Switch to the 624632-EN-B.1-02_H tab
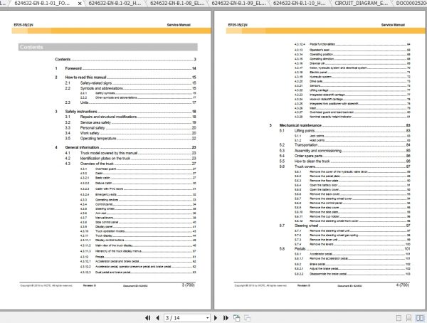This screenshot has height=323, width=427. point(115,4)
